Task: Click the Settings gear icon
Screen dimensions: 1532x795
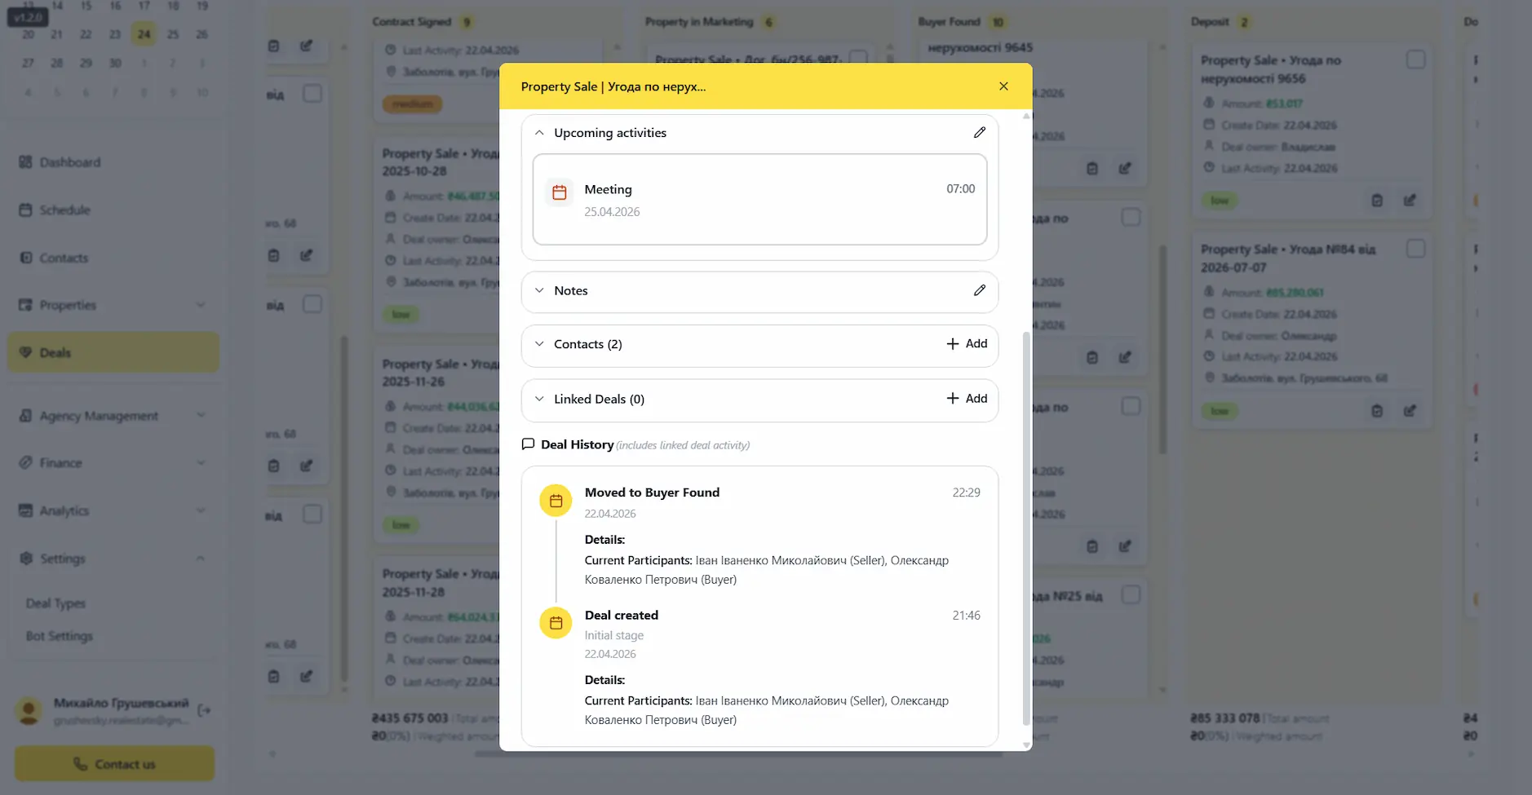Action: pyautogui.click(x=25, y=559)
